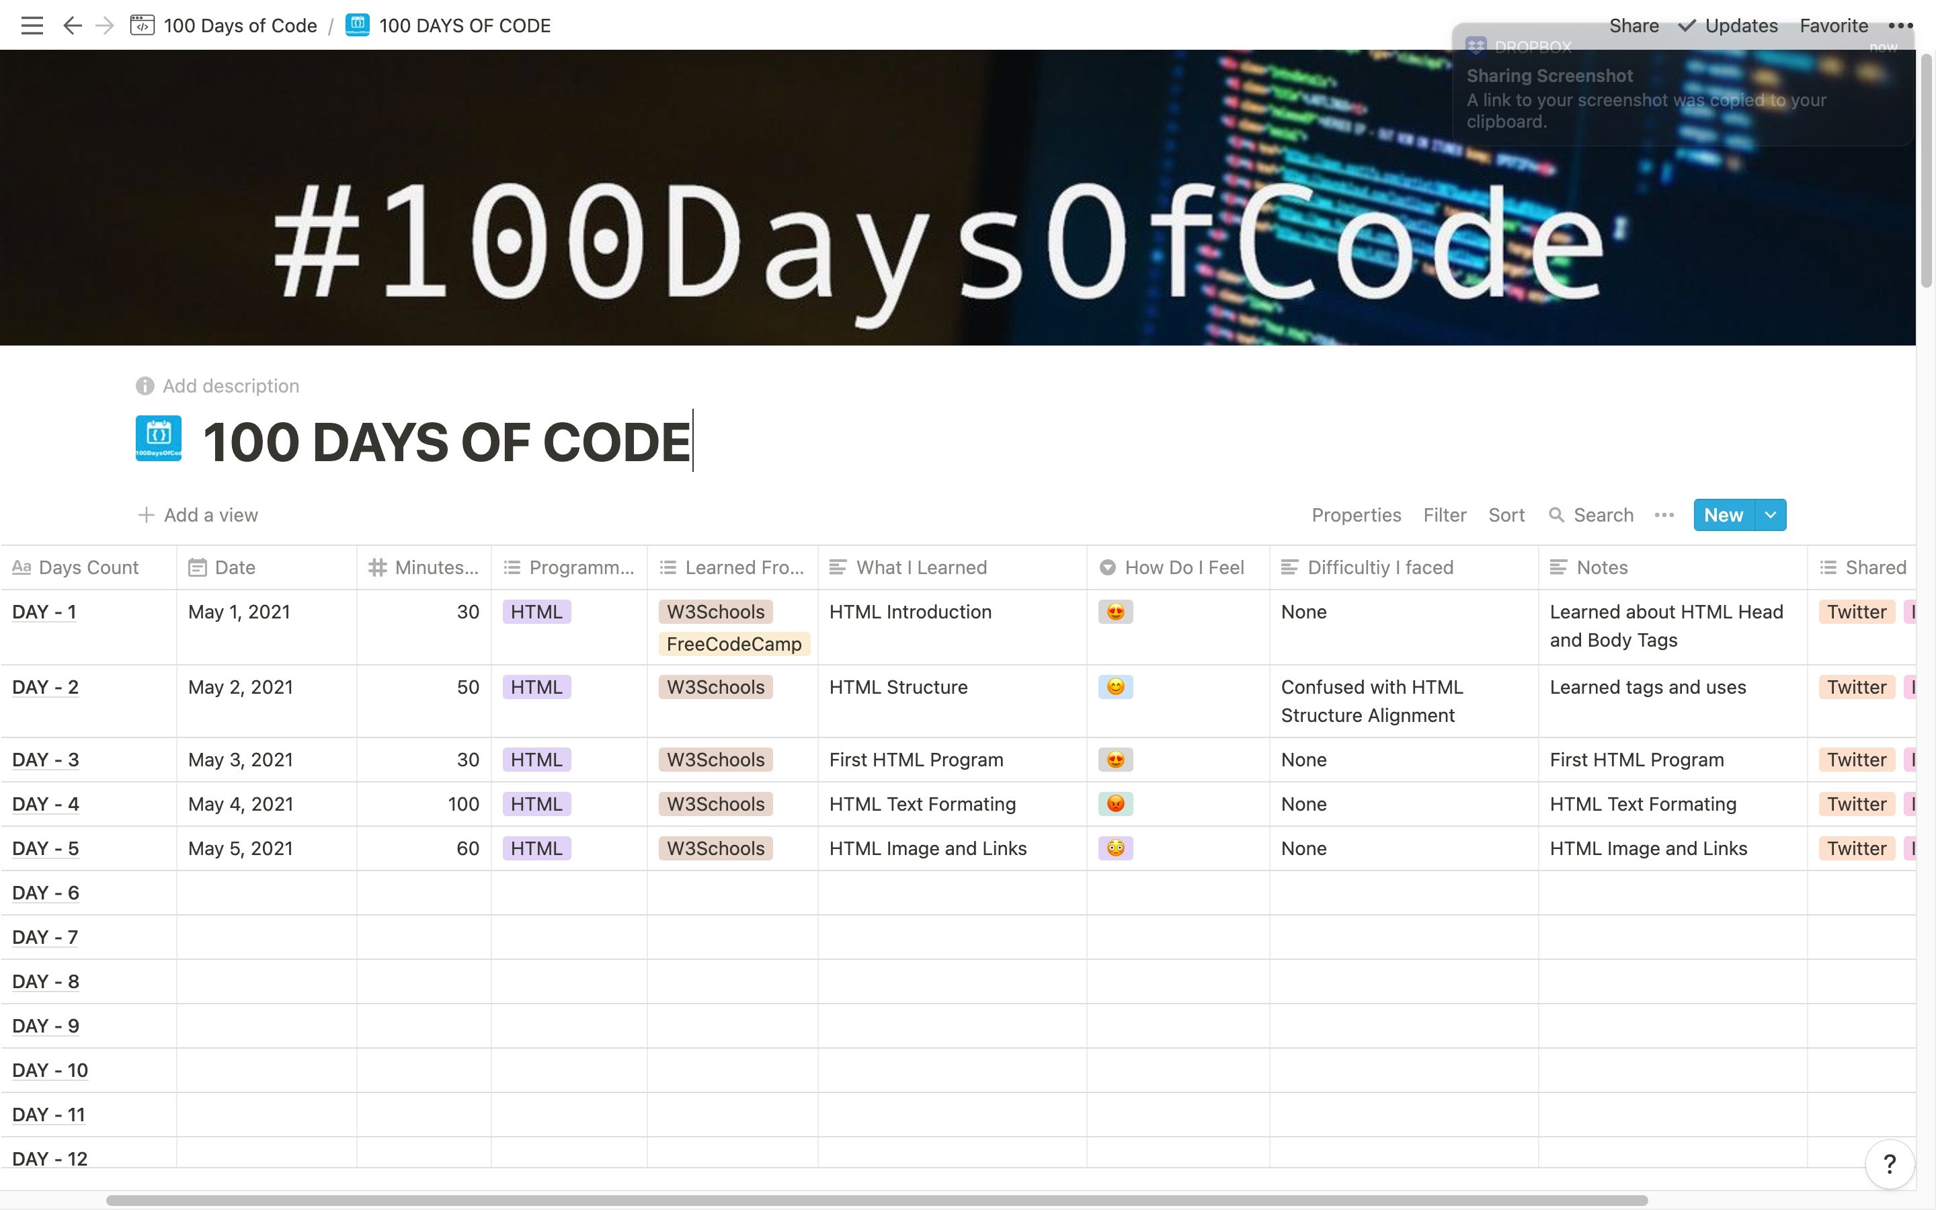Open the DAY - 4 entry

pos(46,804)
